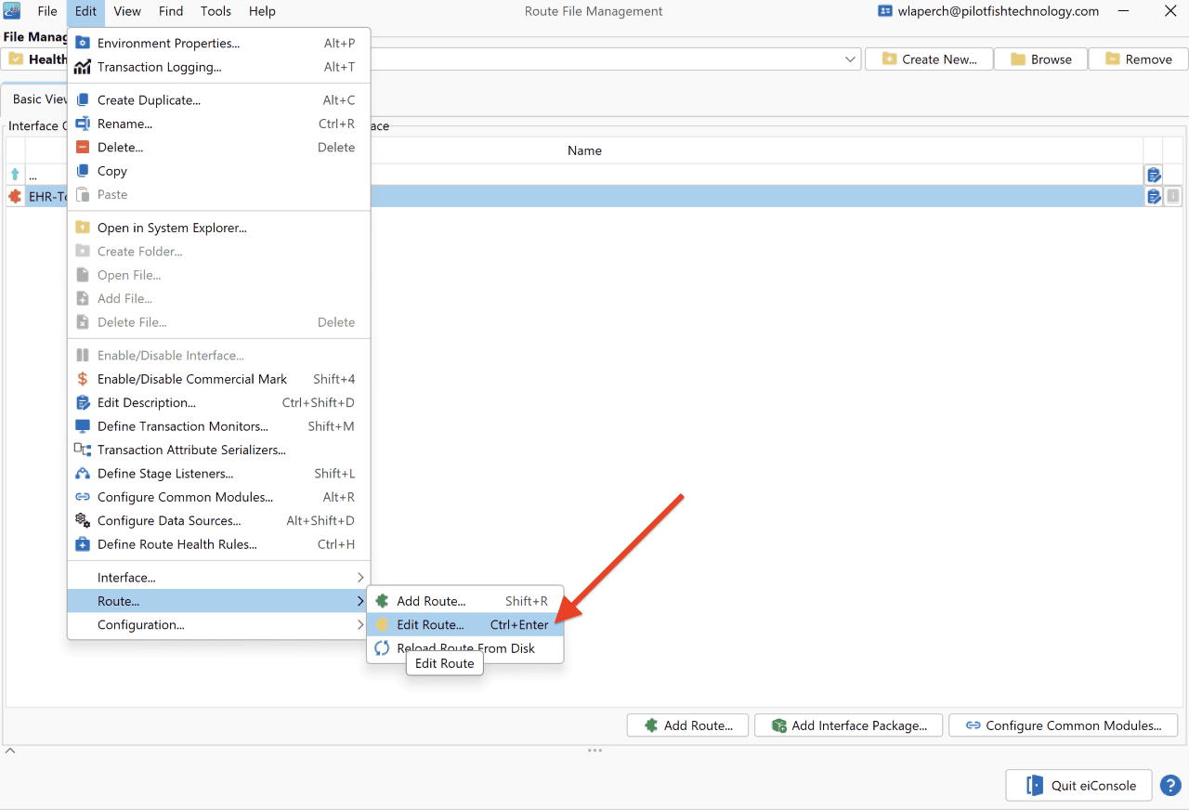Click the bottom Configure Common Modules button
1189x810 pixels.
[x=1063, y=725]
